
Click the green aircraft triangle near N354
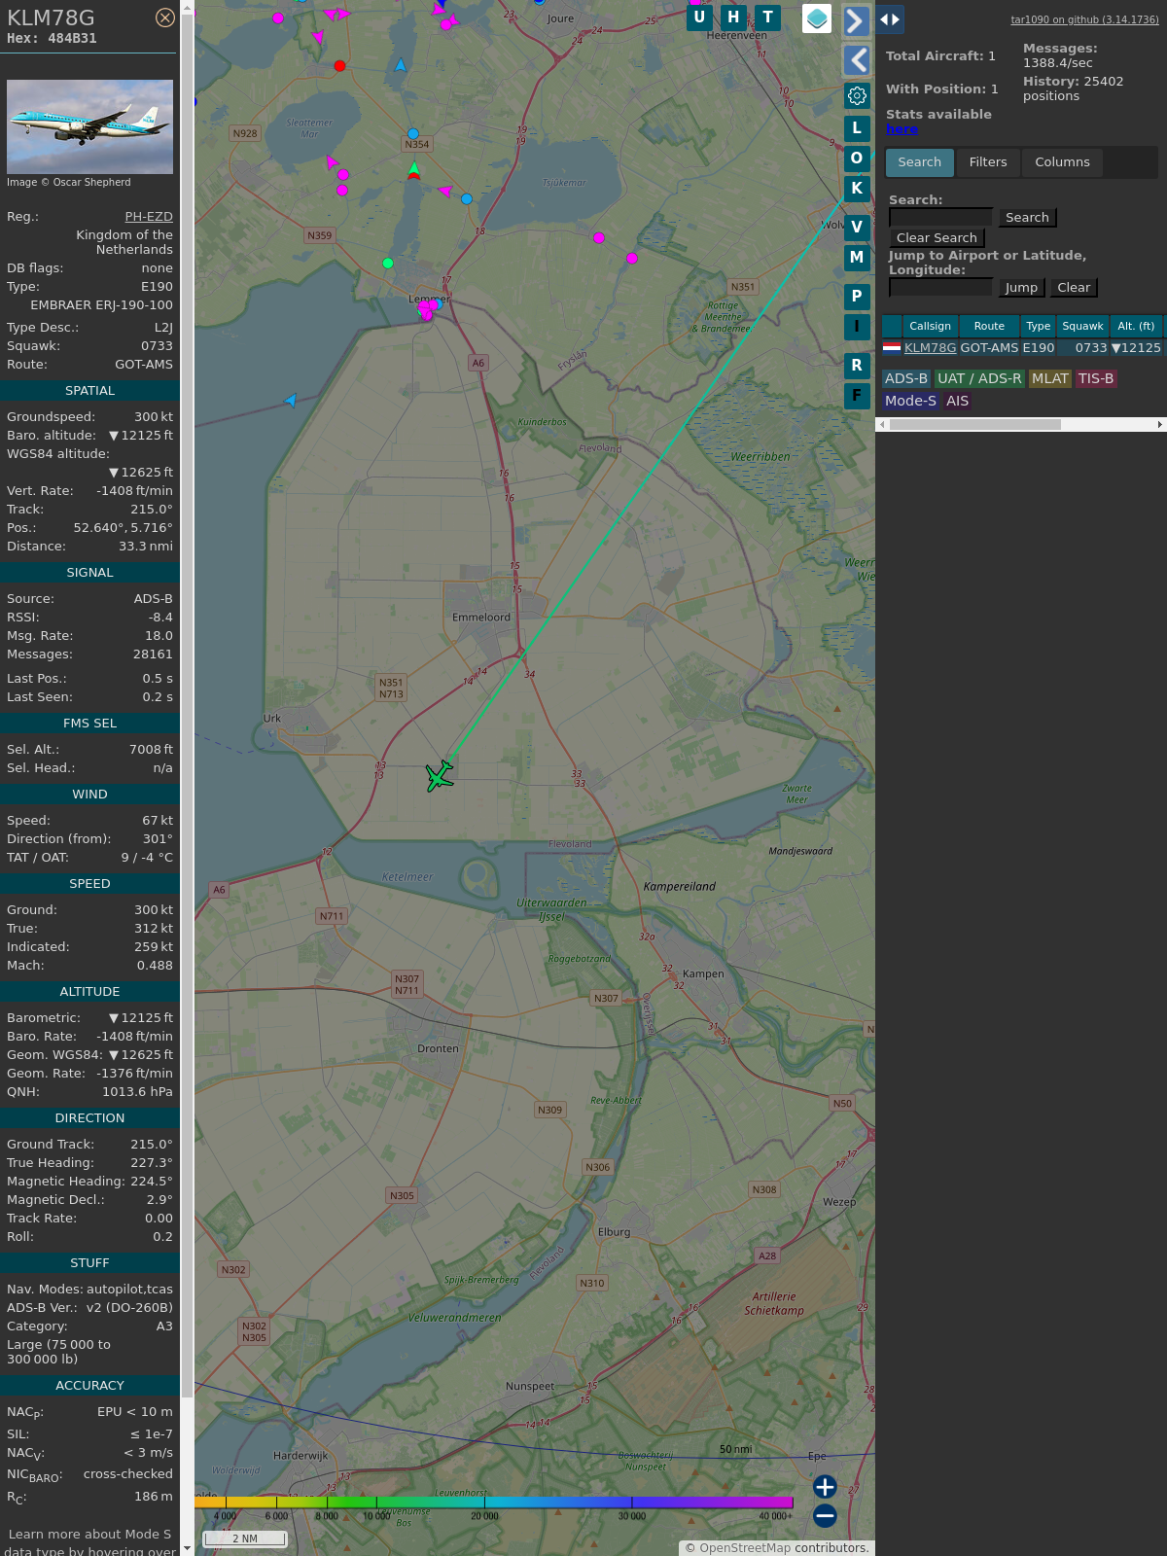tap(414, 168)
